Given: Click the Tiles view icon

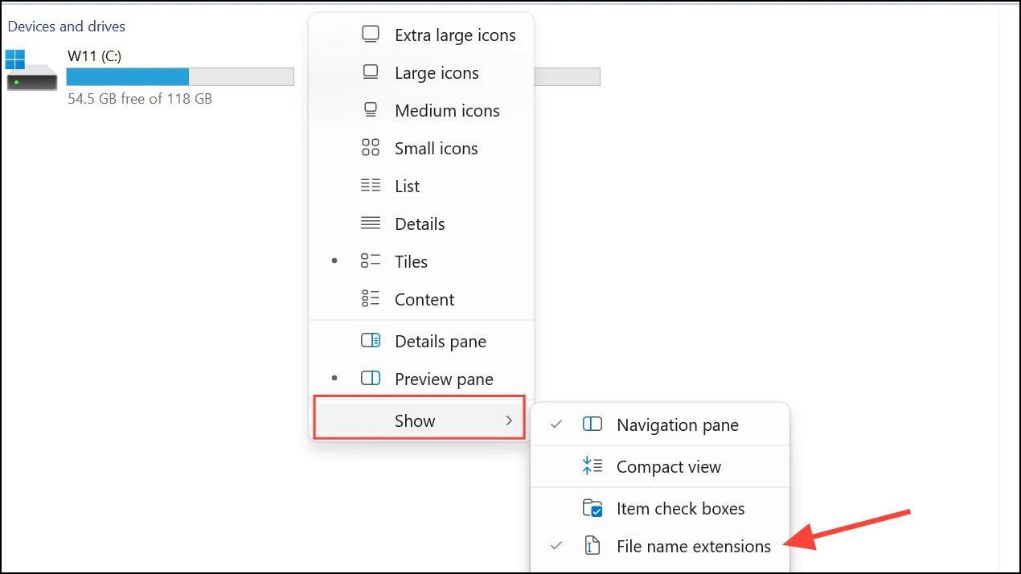Looking at the screenshot, I should (x=371, y=261).
